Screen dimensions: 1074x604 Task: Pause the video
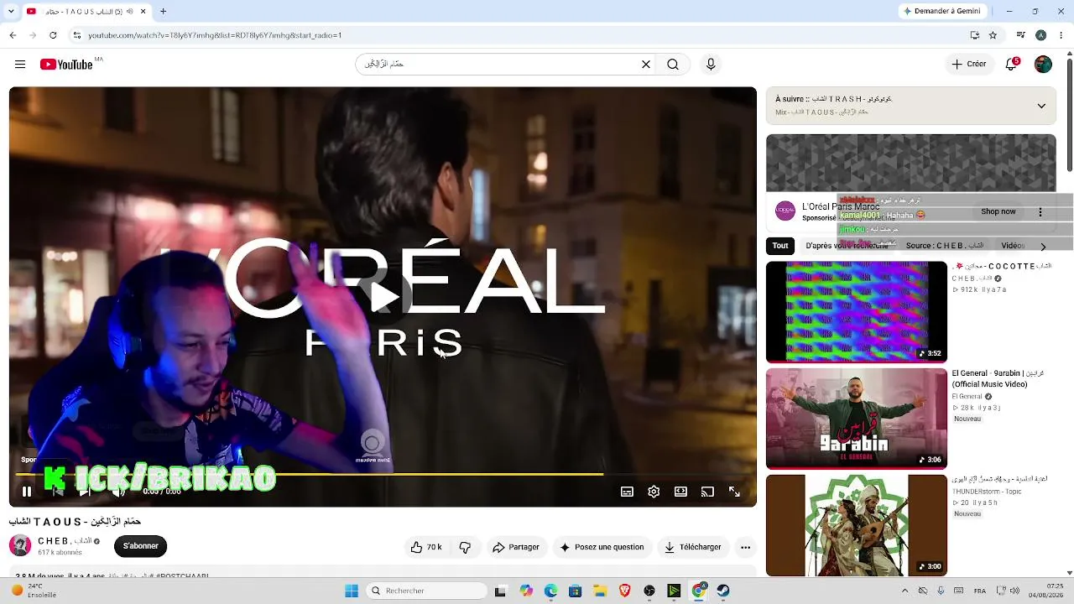point(27,492)
